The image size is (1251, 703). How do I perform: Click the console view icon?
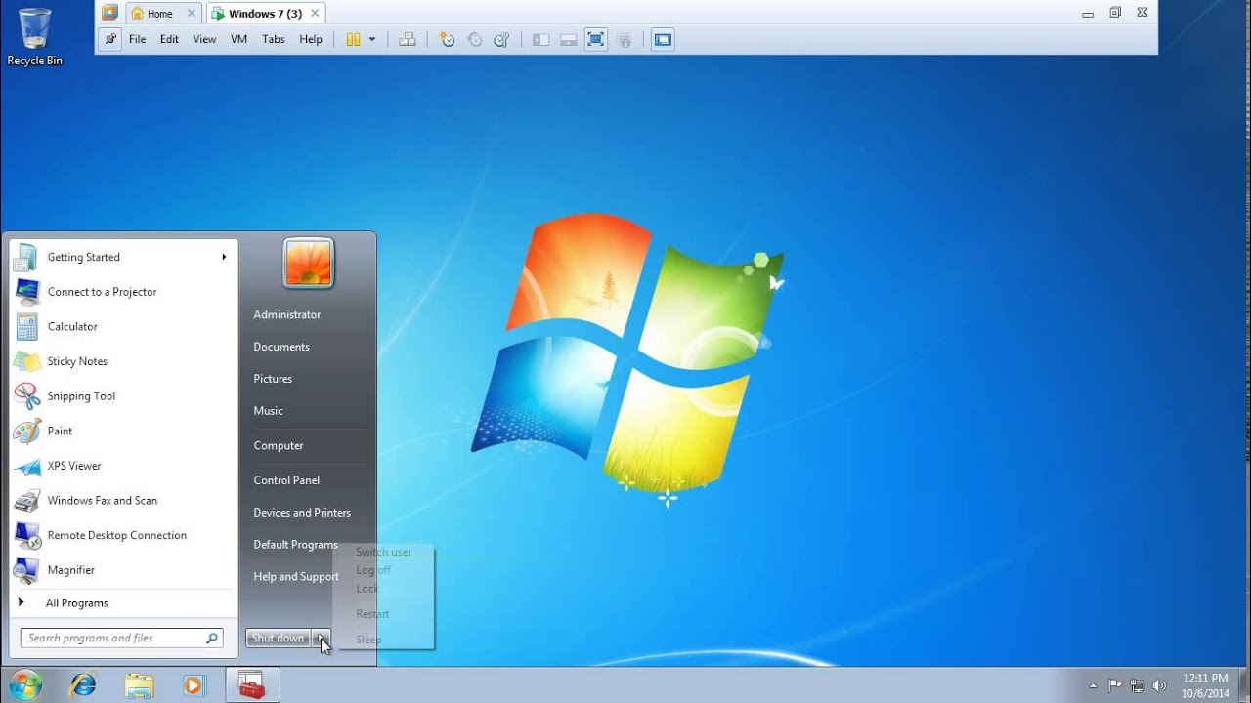[663, 39]
